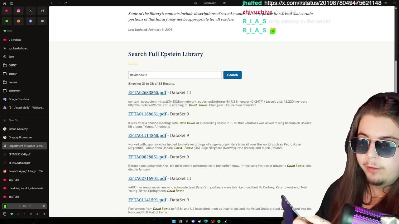
Task: Switch to the Google Translate tab
Action: (x=24, y=99)
